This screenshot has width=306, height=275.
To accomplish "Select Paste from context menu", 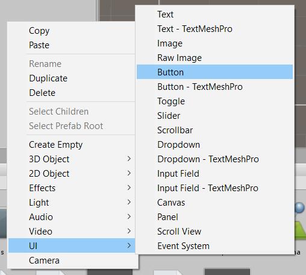I will pyautogui.click(x=72, y=45).
